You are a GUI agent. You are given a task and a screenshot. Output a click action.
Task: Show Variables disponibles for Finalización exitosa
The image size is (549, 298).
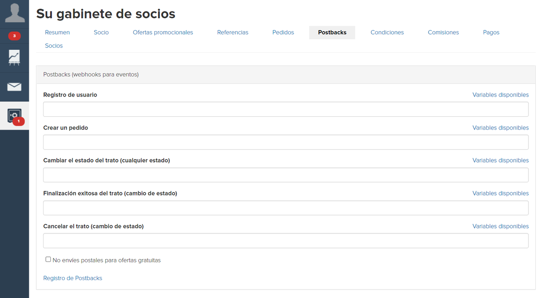click(x=500, y=193)
